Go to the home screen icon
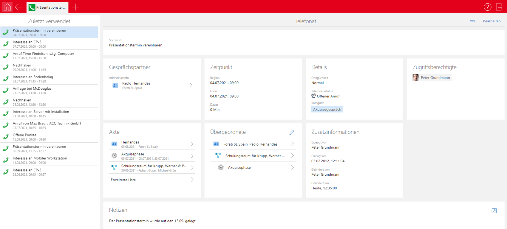The image size is (507, 229). (x=7, y=7)
